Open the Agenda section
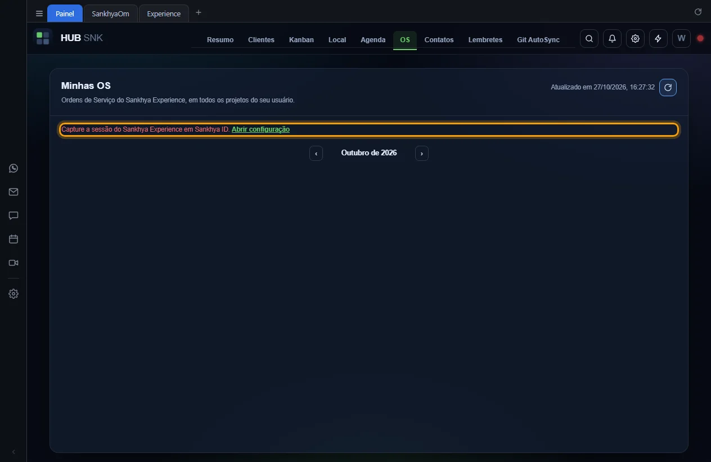The image size is (711, 462). coord(373,39)
